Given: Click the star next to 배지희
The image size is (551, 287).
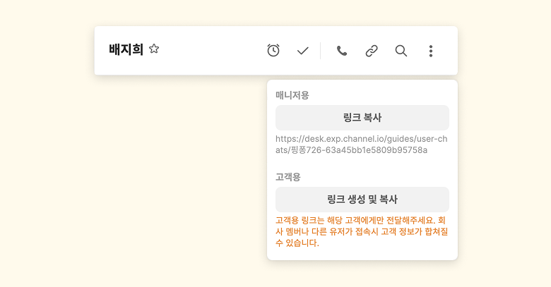Looking at the screenshot, I should click(x=154, y=49).
